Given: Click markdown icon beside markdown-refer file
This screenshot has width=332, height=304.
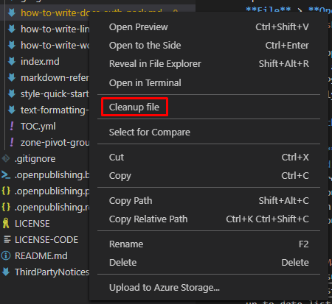Looking at the screenshot, I should point(12,77).
